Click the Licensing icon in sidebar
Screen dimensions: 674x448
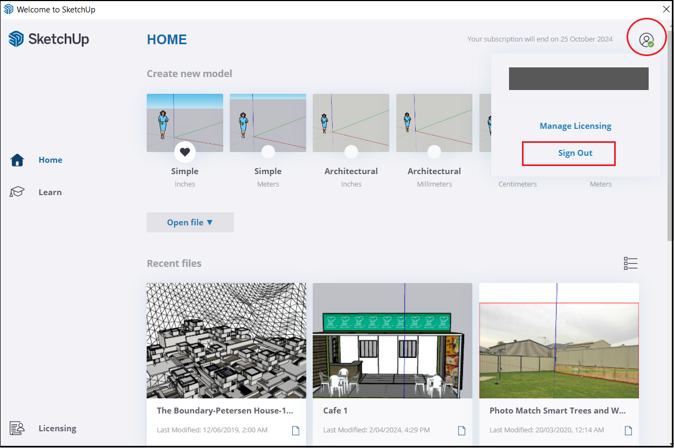[18, 428]
